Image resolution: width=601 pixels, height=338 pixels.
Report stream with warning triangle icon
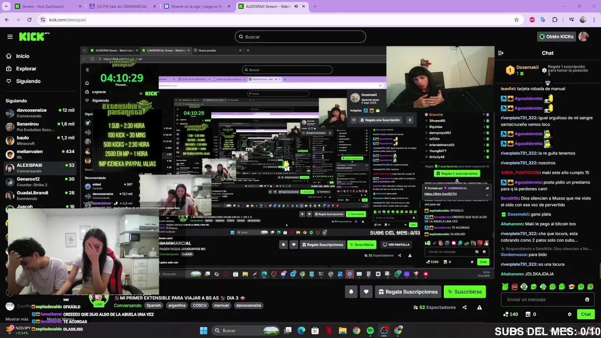click(479, 307)
